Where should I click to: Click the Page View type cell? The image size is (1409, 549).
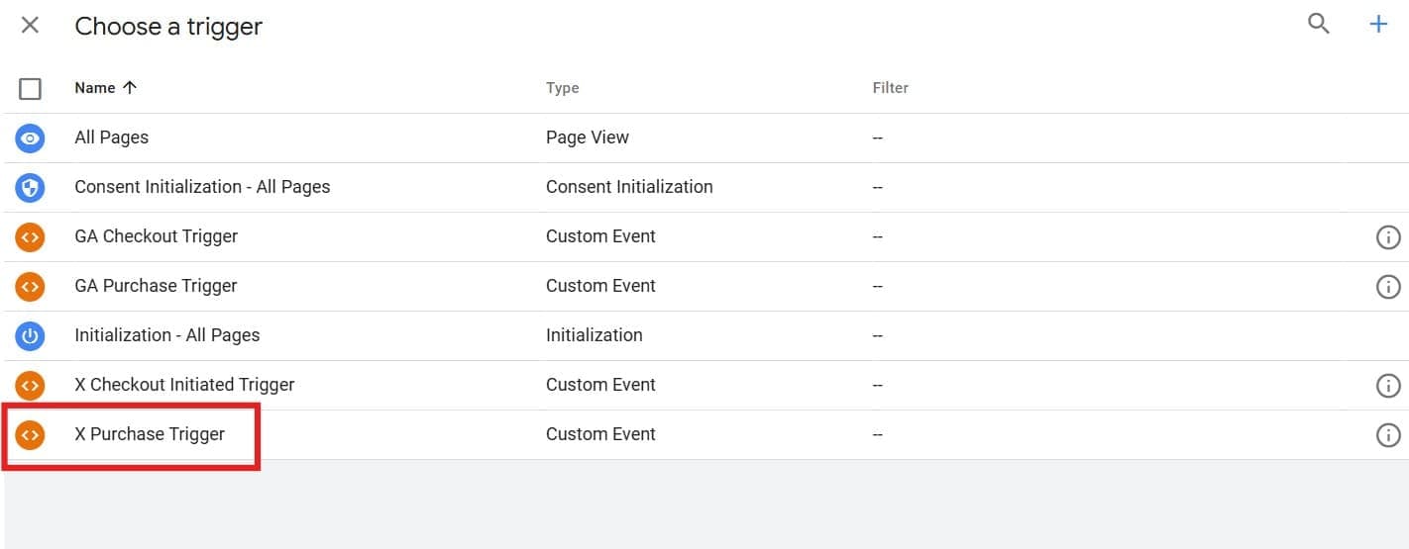(588, 137)
